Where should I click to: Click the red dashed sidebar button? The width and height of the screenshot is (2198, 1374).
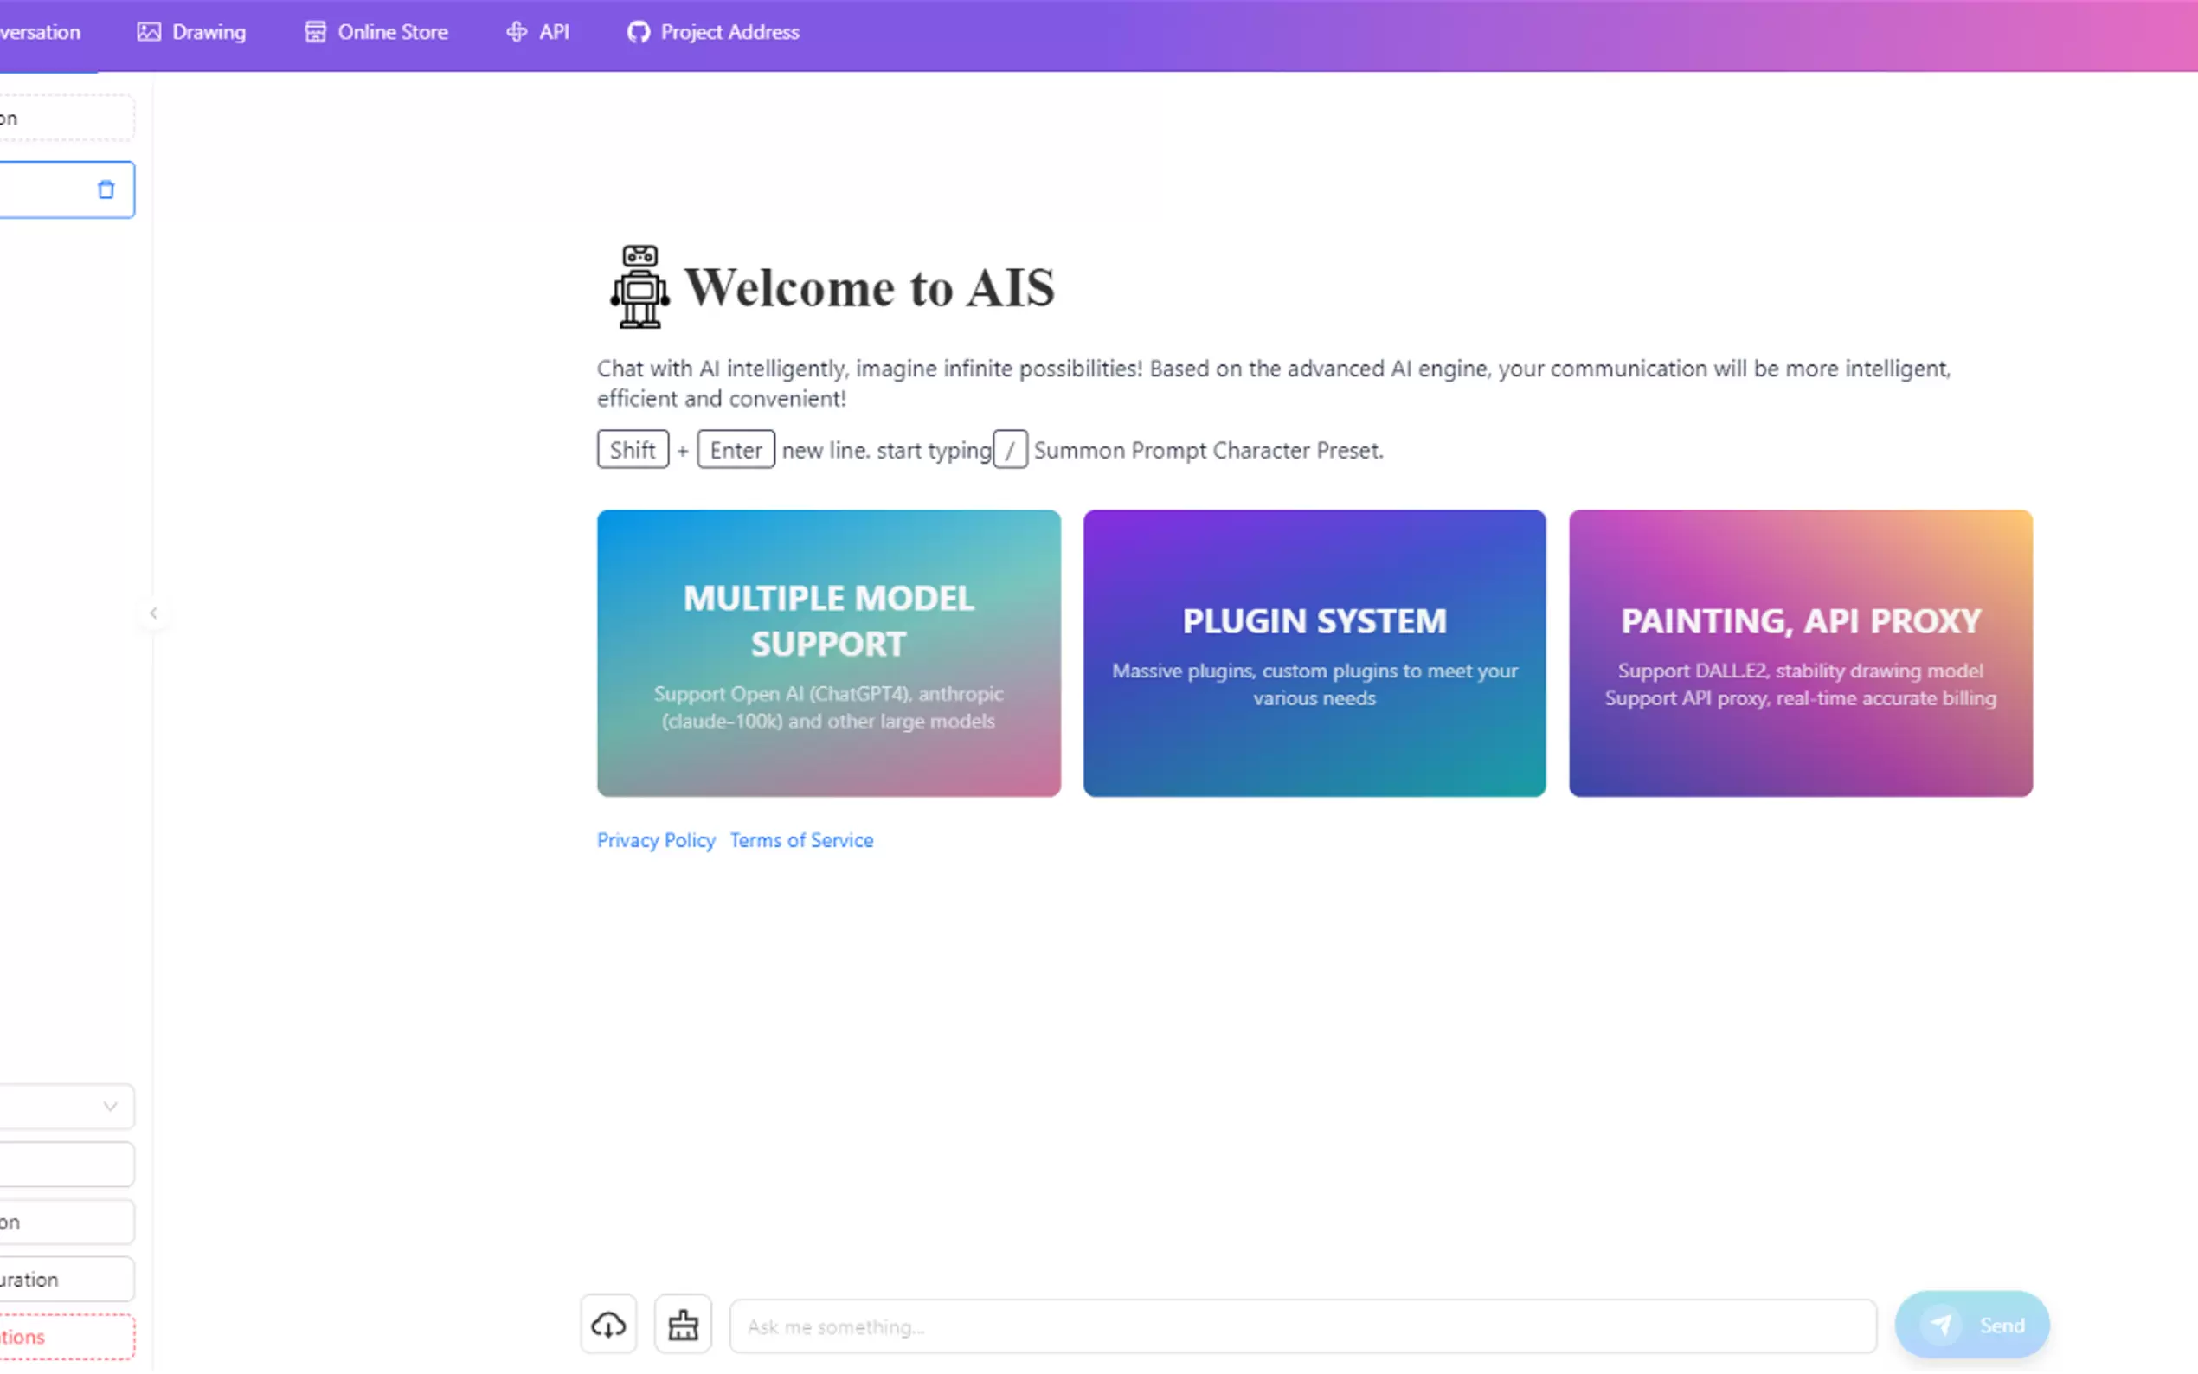(x=67, y=1337)
